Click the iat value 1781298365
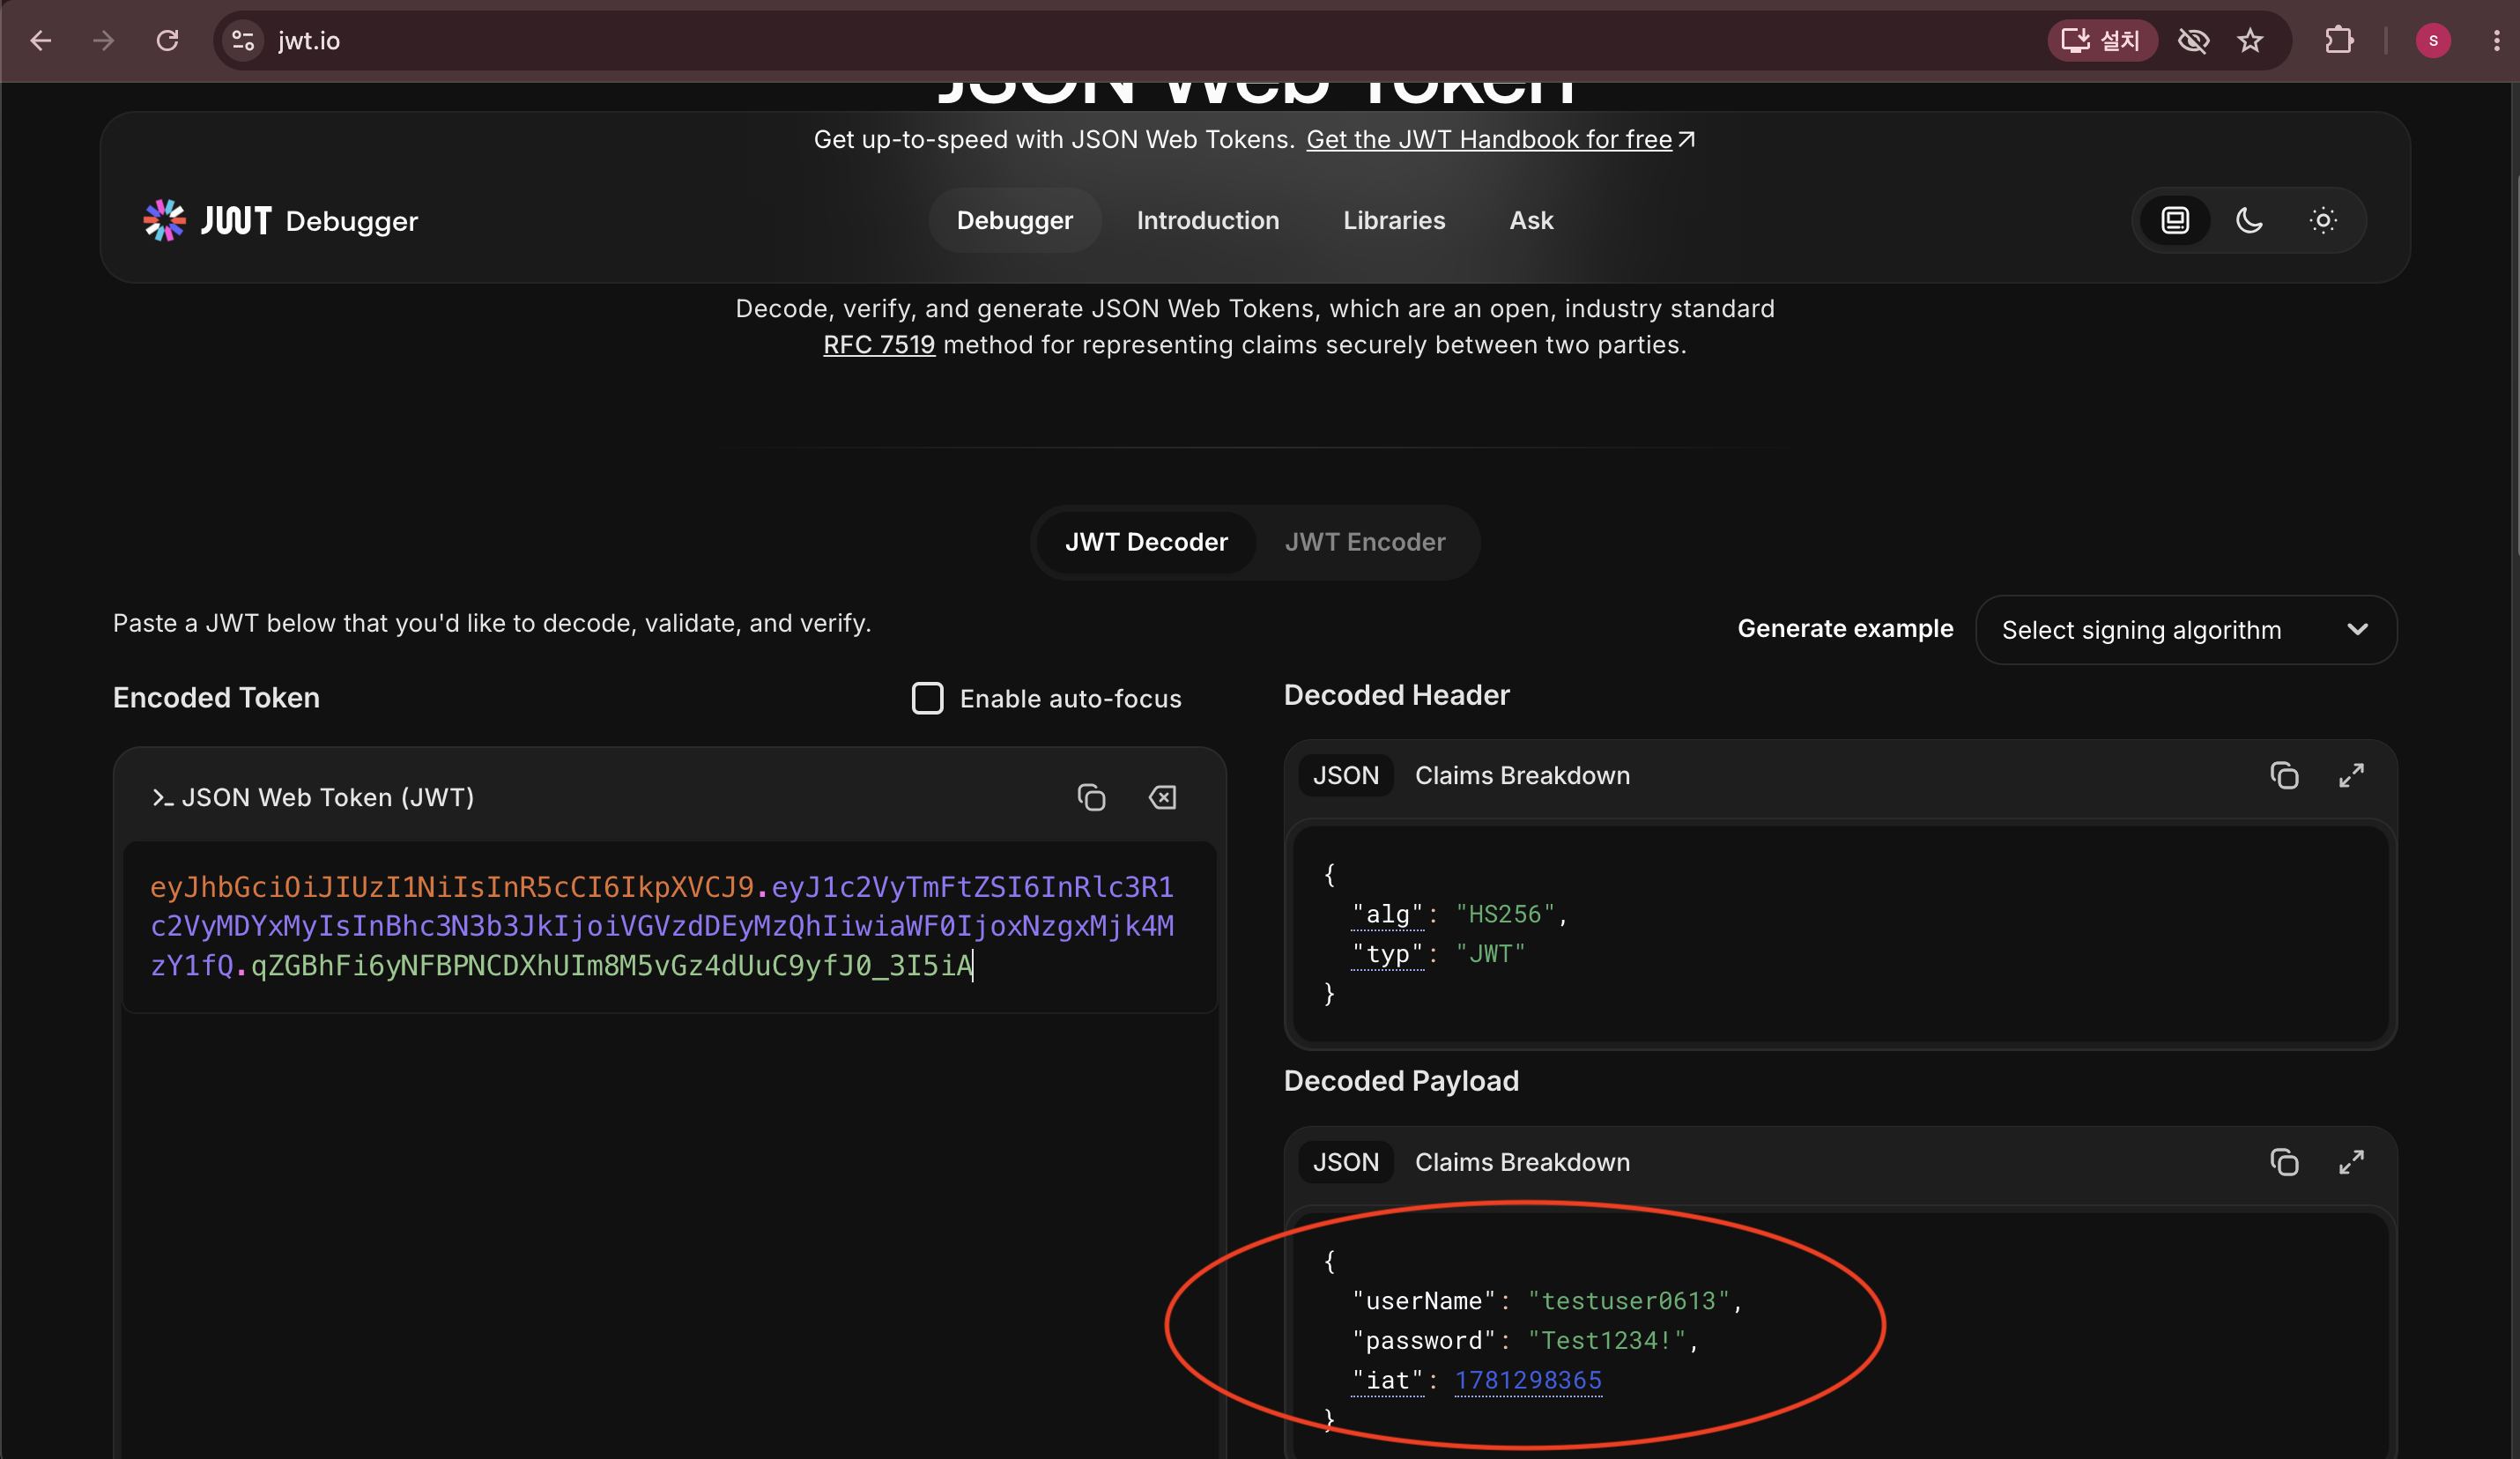This screenshot has height=1459, width=2520. click(x=1528, y=1380)
